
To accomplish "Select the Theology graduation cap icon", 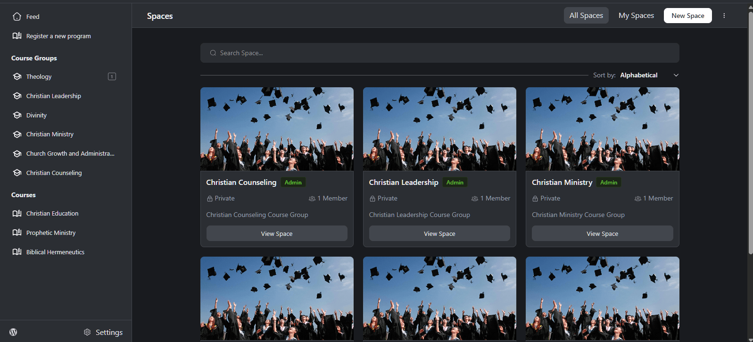I will (x=17, y=76).
